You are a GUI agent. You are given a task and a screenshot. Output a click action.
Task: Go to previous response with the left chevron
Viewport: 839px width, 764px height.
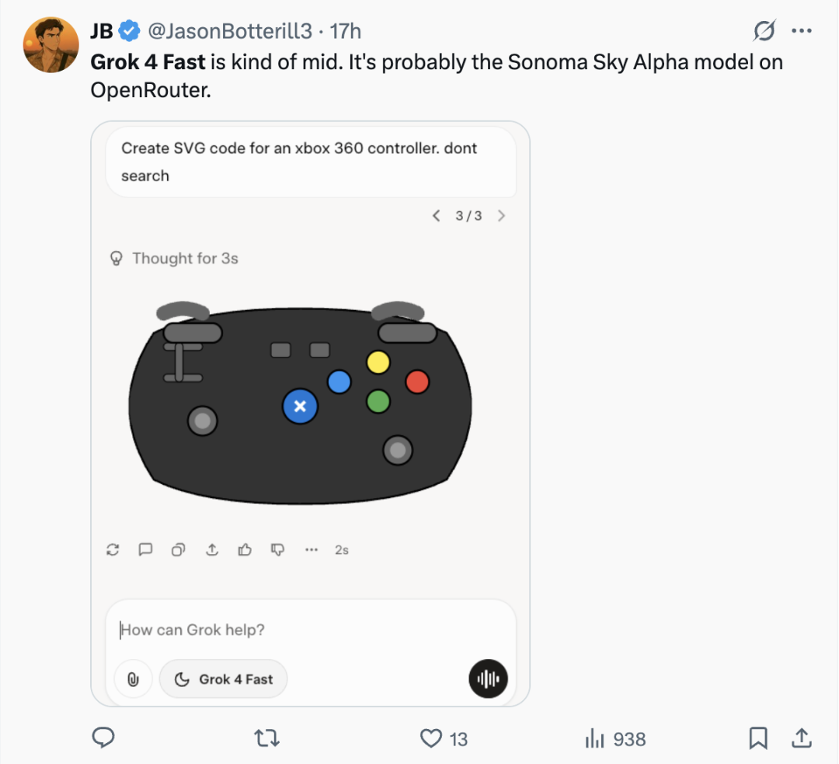437,216
